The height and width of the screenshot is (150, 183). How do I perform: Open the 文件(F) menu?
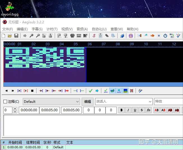tap(8, 29)
